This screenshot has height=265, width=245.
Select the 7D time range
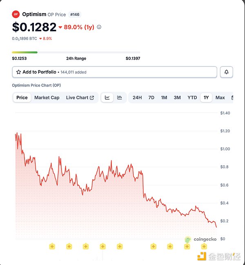tap(151, 97)
